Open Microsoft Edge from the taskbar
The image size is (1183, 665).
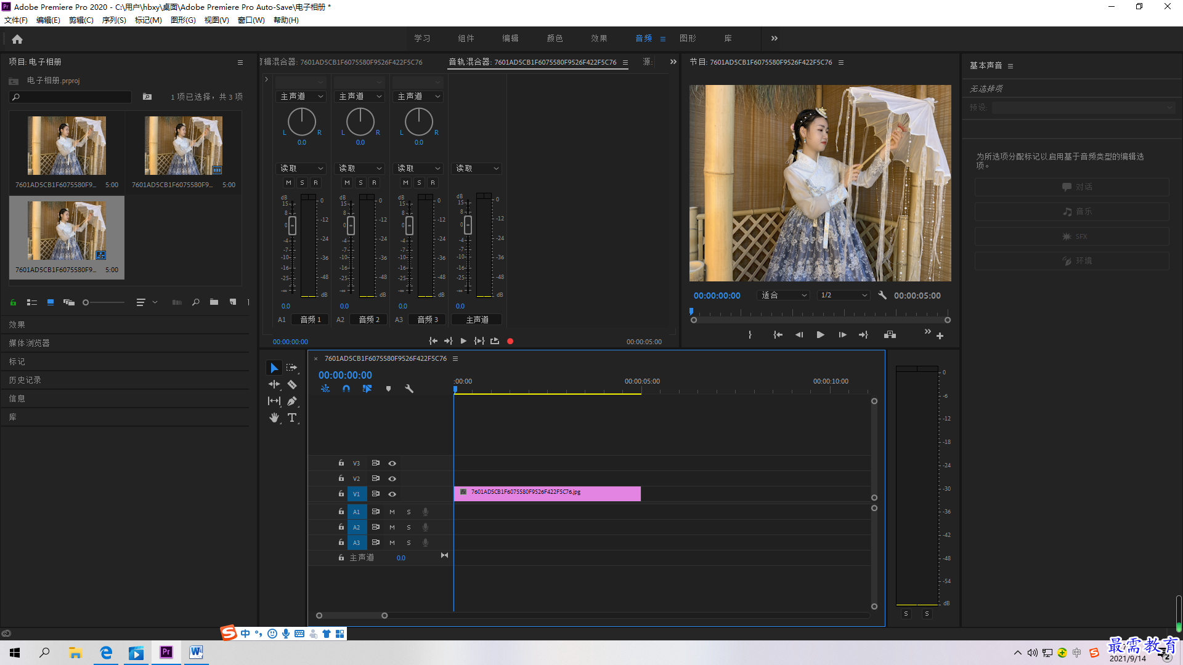[x=106, y=652]
